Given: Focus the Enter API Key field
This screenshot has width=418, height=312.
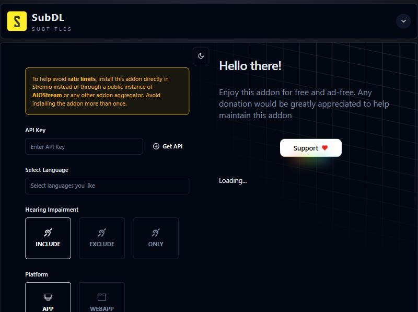Looking at the screenshot, I should 84,146.
